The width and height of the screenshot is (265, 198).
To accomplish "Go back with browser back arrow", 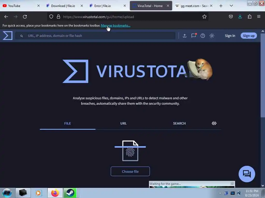I will point(6,17).
